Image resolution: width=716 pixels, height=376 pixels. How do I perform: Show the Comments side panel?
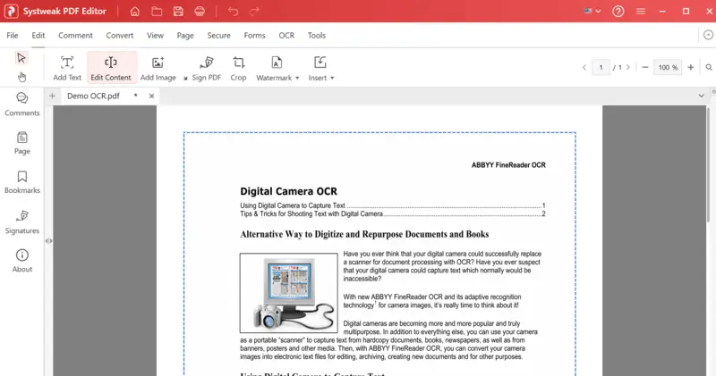21,104
